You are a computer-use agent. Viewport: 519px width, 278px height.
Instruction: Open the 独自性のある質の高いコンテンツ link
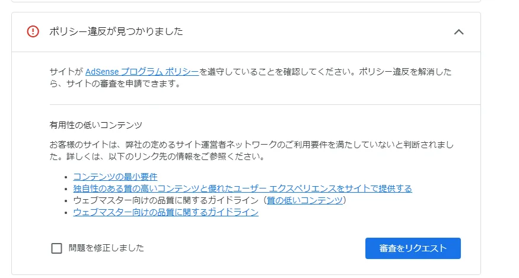[242, 188]
